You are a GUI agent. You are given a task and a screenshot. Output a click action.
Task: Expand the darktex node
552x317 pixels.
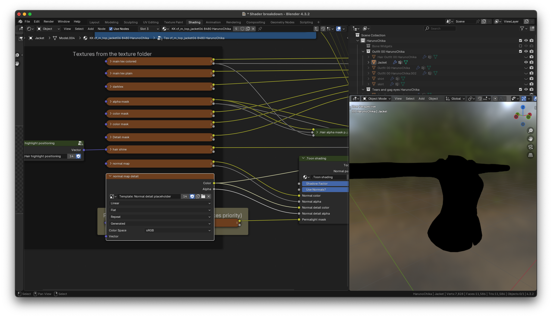click(x=111, y=87)
